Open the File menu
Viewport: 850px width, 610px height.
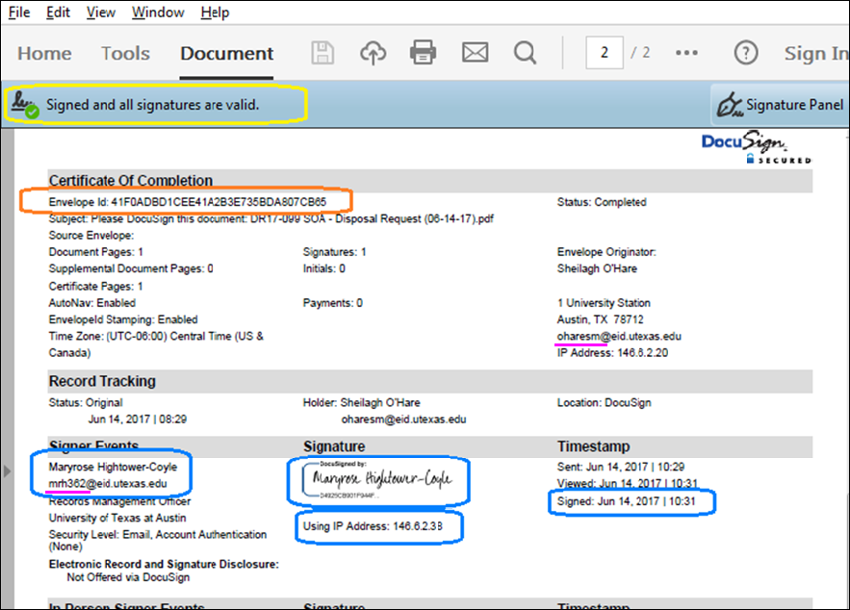19,13
